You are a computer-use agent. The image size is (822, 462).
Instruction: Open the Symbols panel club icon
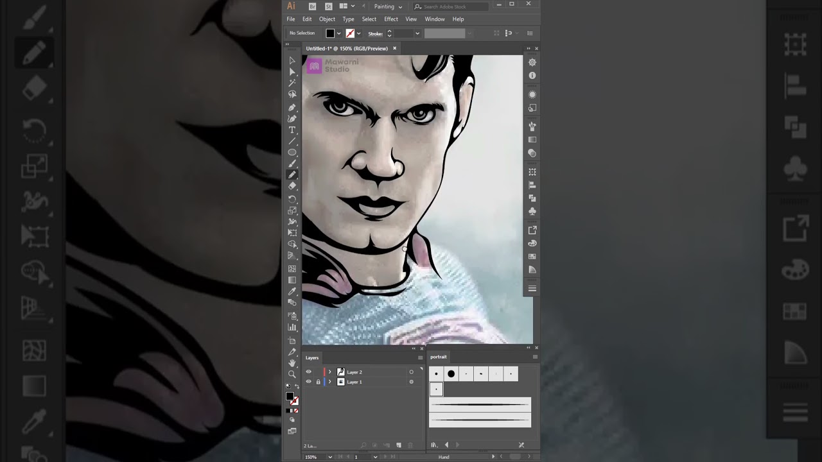532,211
